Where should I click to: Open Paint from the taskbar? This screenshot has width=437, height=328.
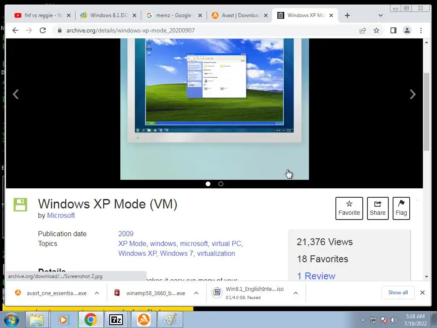pos(170,319)
